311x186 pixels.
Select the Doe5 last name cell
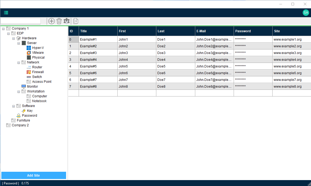[x=176, y=66]
